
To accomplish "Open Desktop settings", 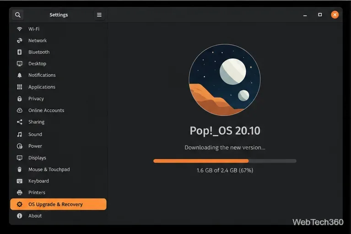I will pos(37,64).
